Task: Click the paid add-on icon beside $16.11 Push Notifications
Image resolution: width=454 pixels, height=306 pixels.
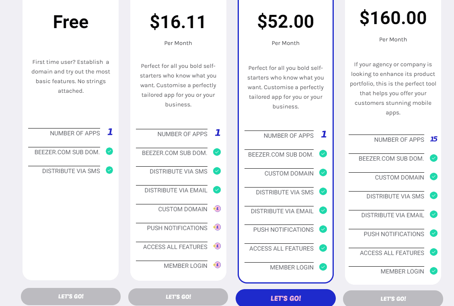Action: coord(217,227)
